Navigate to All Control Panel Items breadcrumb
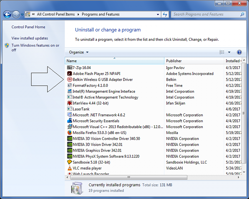 coord(56,14)
